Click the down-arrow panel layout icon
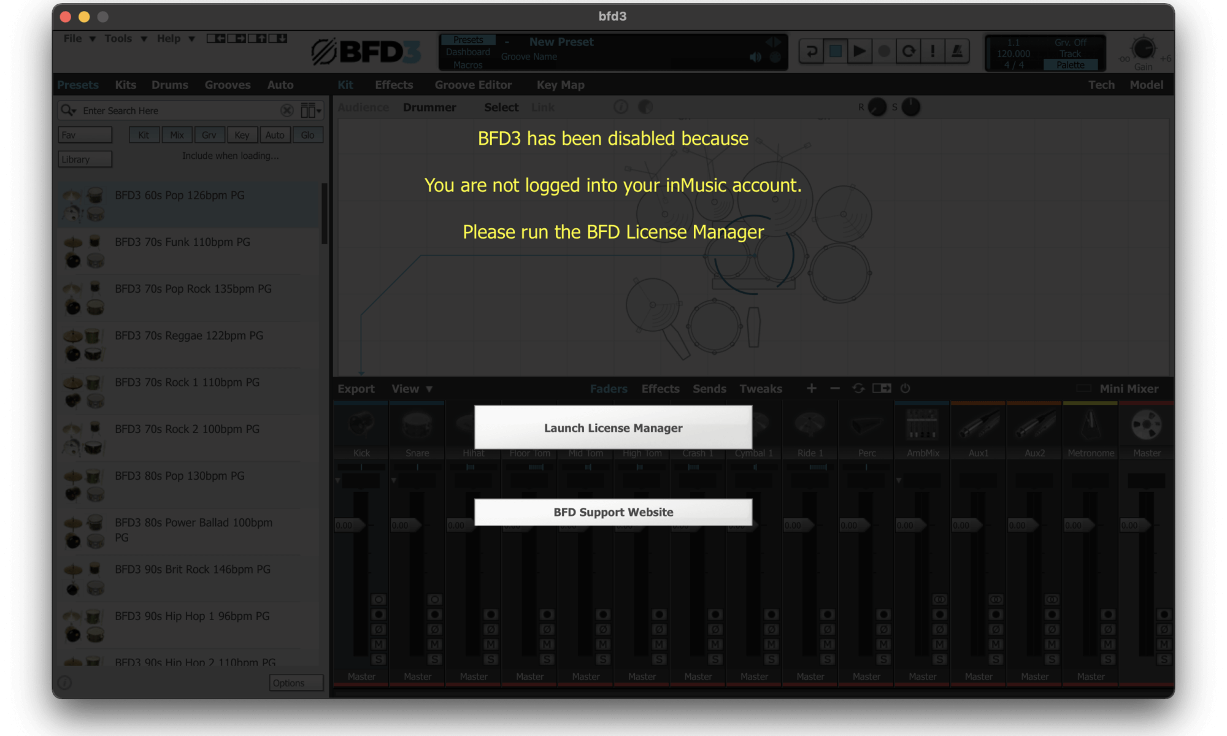The image size is (1227, 736). point(277,38)
